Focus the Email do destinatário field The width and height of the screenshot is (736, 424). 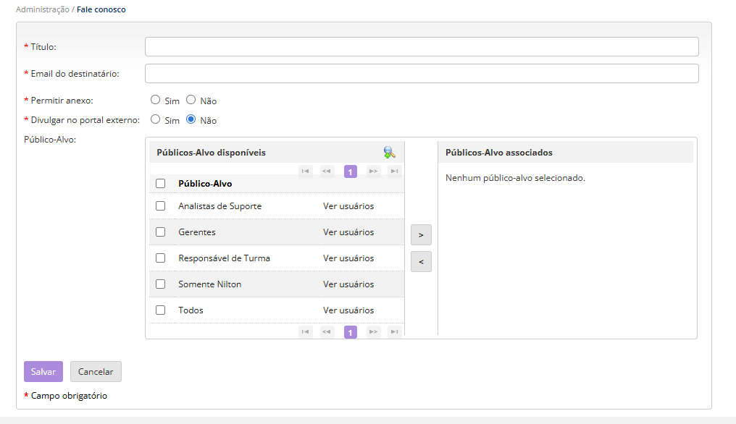(422, 74)
